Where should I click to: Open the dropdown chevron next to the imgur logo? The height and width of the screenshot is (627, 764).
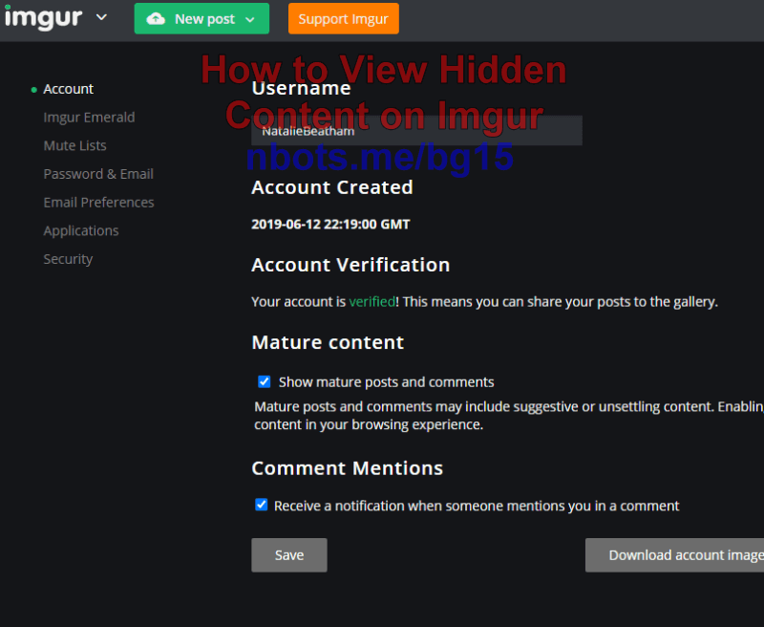(x=100, y=17)
